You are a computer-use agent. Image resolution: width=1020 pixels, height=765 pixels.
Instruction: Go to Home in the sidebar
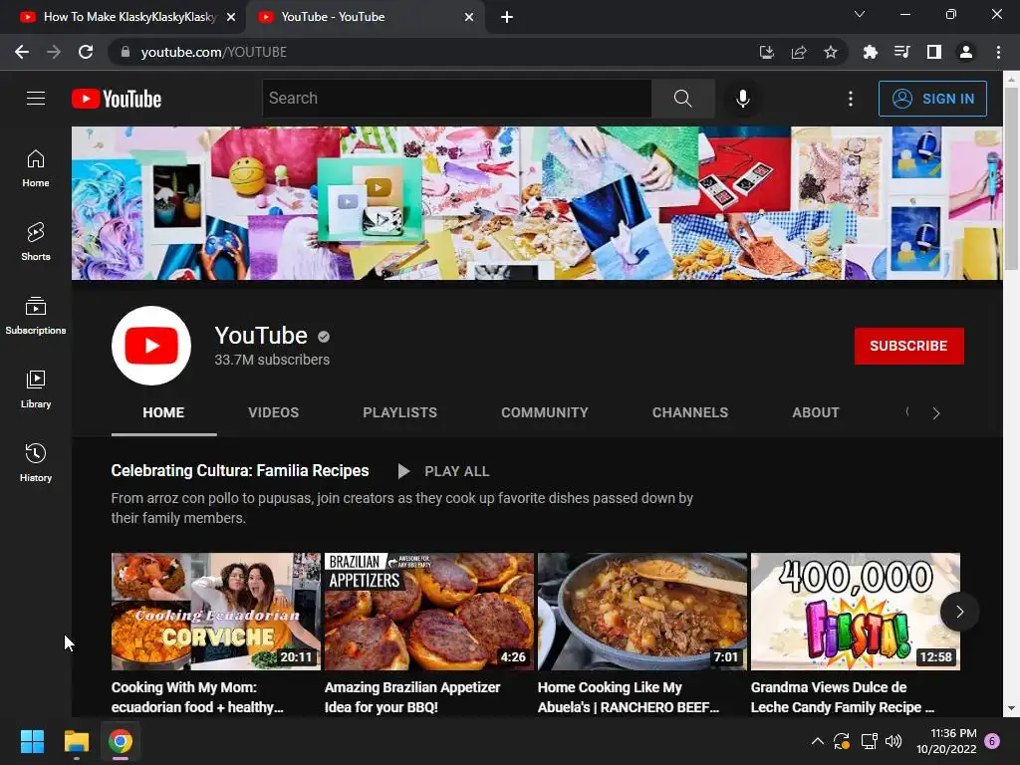36,168
